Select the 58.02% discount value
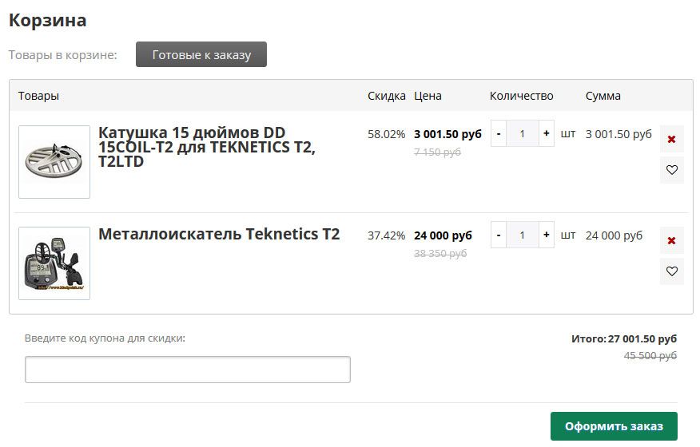This screenshot has width=700, height=447. coord(386,134)
